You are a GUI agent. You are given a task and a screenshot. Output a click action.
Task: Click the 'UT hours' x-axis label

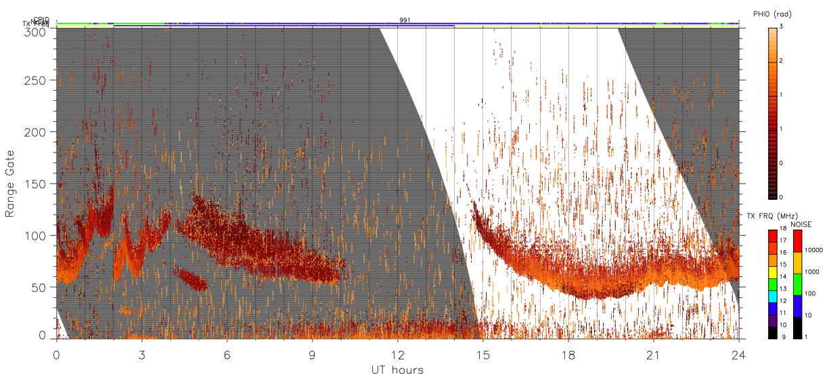point(397,370)
